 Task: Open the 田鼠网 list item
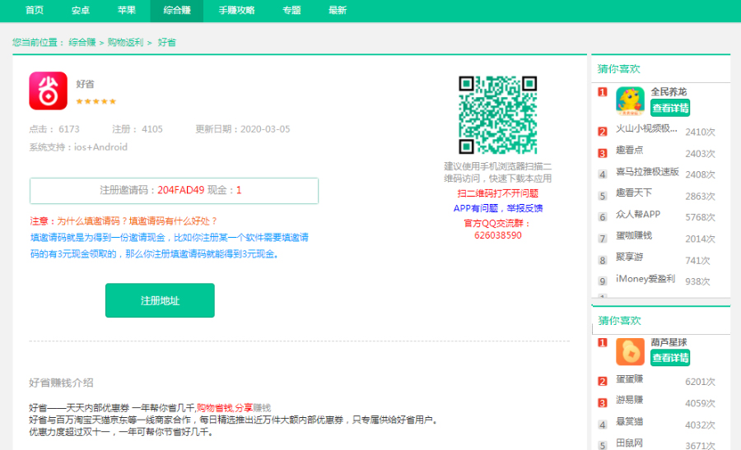630,443
